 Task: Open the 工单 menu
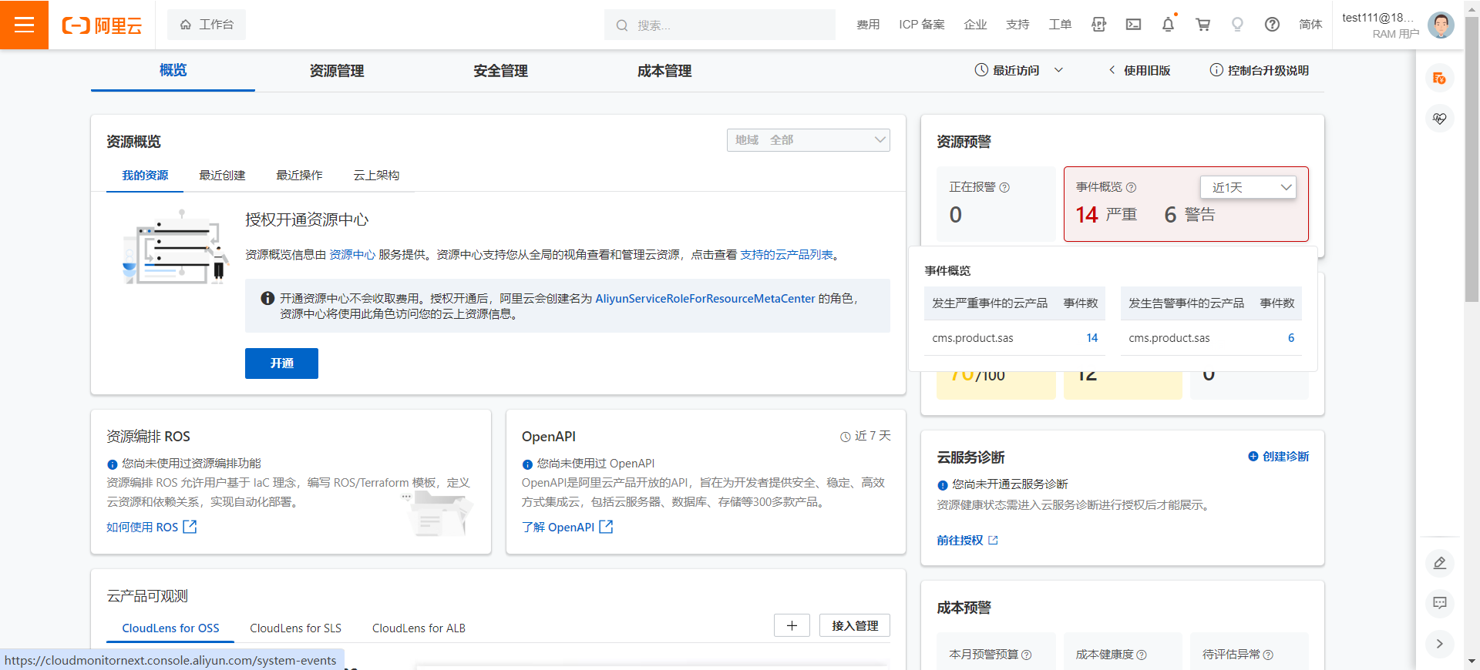pyautogui.click(x=1060, y=25)
